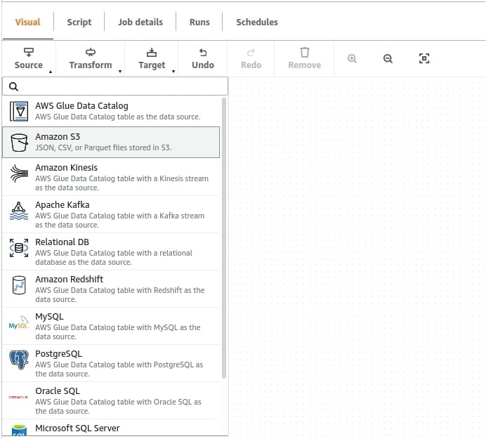Screen dimensions: 486x439
Task: Open the Runs tab
Action: click(199, 22)
